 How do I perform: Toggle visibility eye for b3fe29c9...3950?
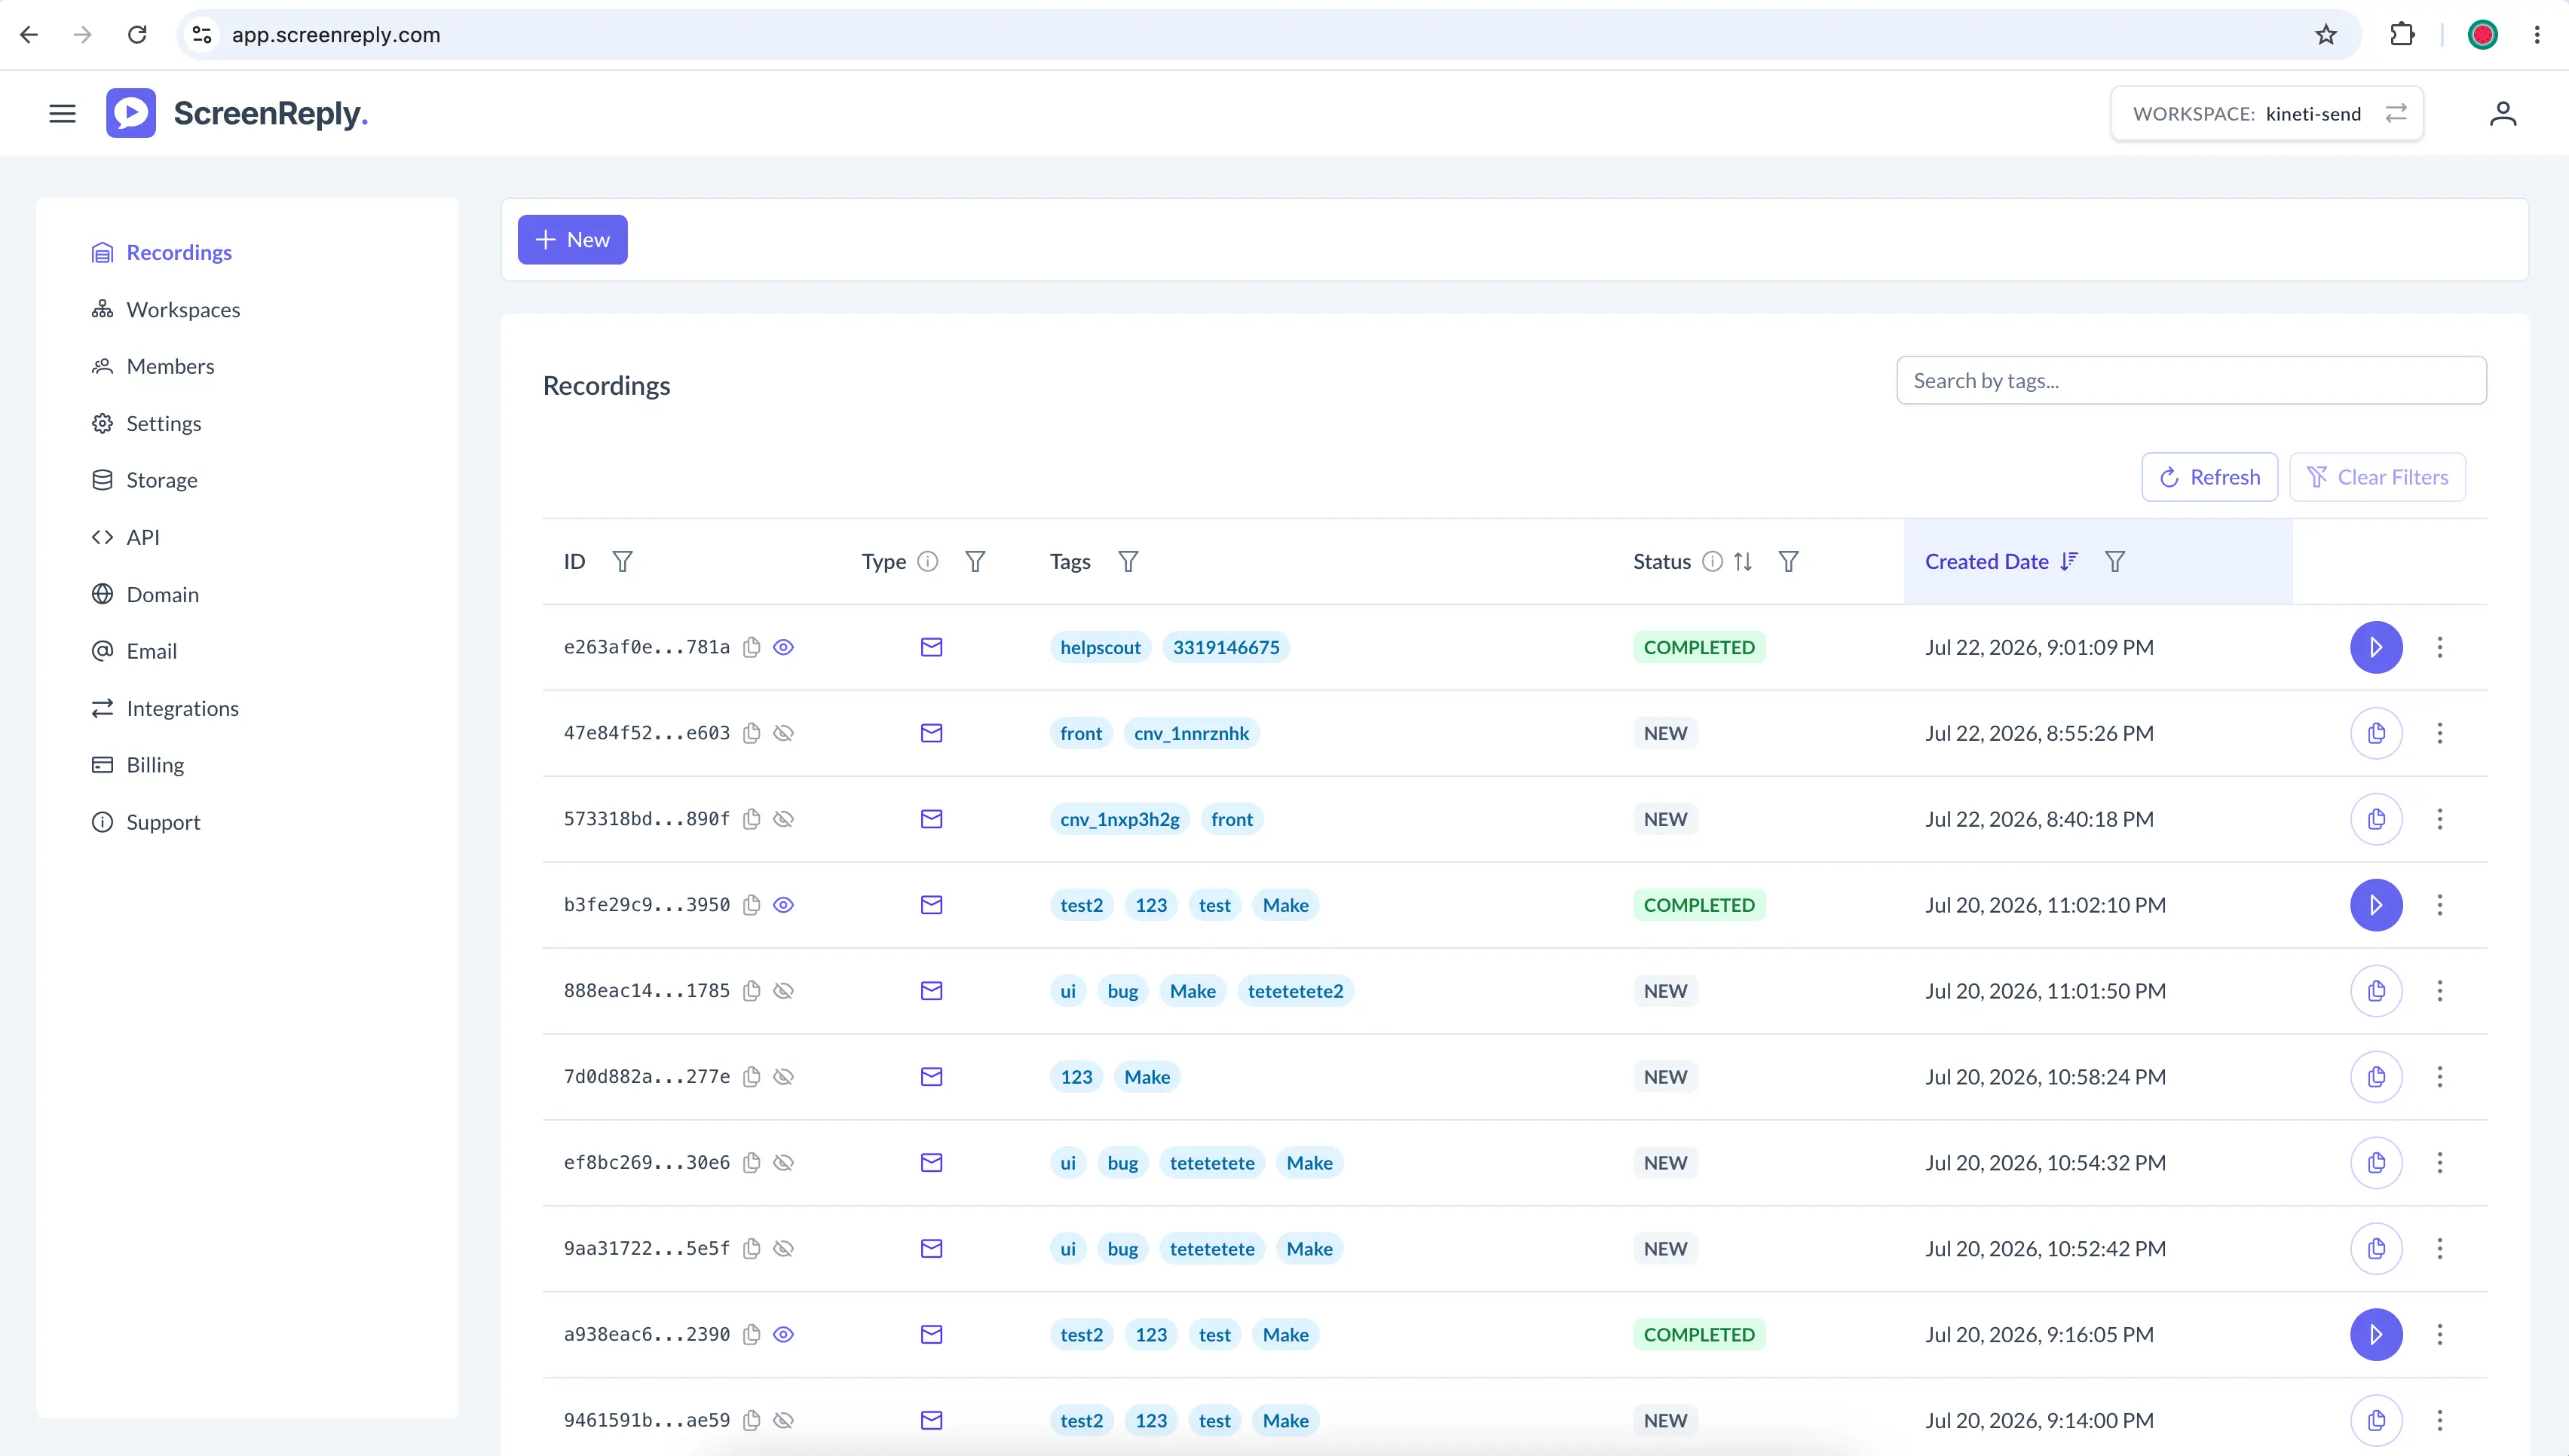784,905
